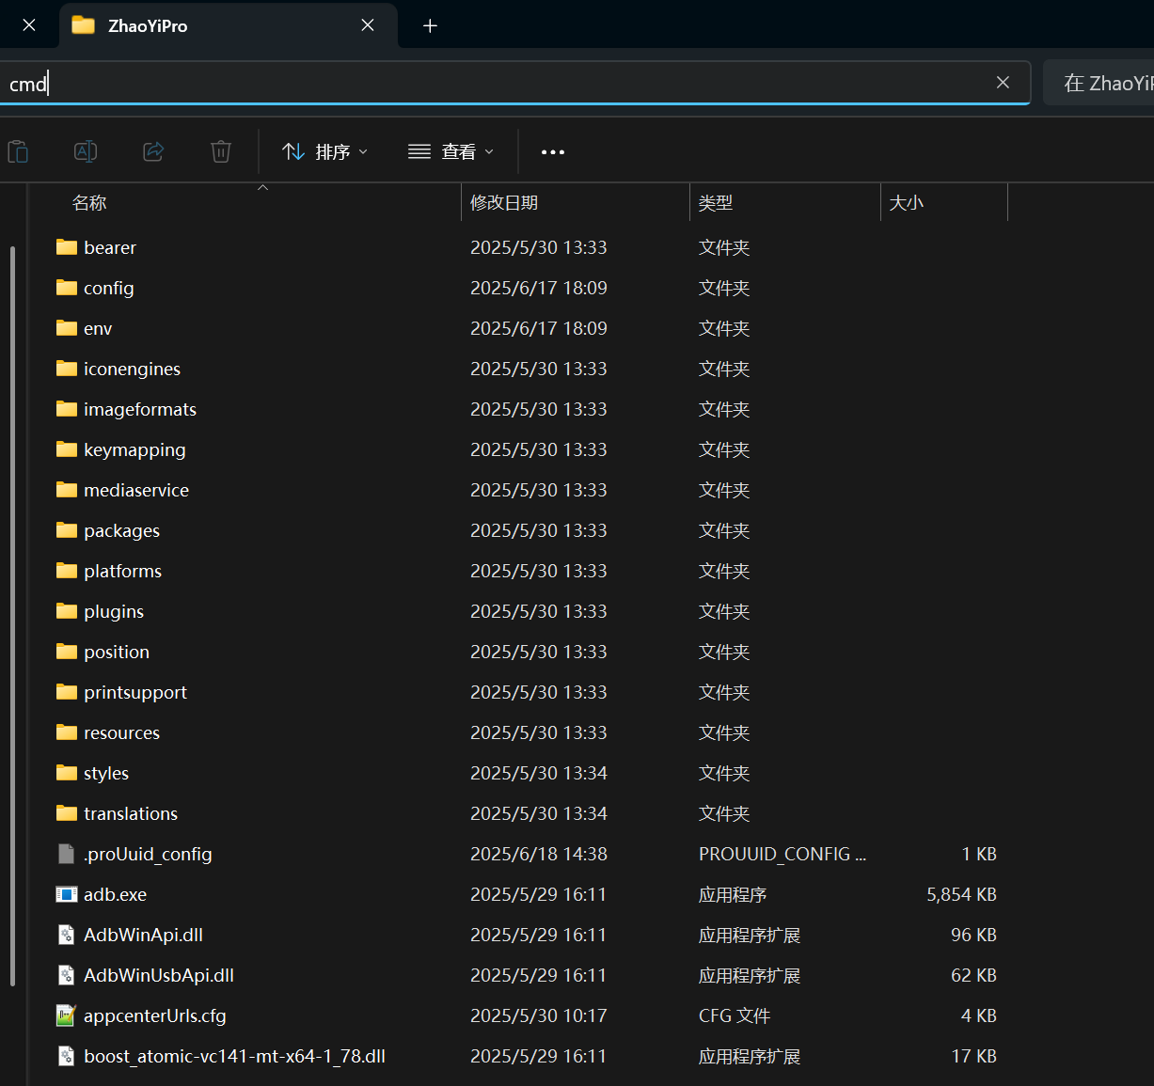Click the size value 17 KB
The width and height of the screenshot is (1154, 1086).
coord(973,1056)
